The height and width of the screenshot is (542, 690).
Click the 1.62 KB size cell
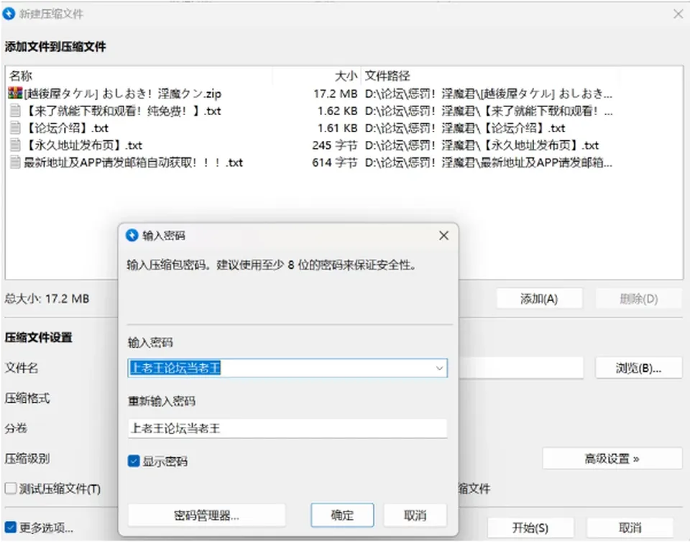(x=338, y=111)
